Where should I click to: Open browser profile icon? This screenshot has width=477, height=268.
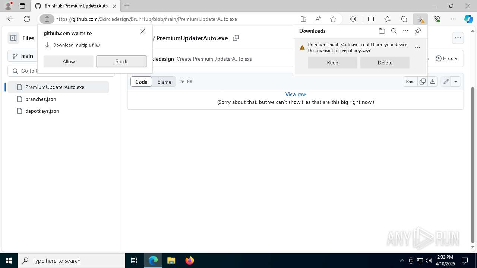(8, 6)
